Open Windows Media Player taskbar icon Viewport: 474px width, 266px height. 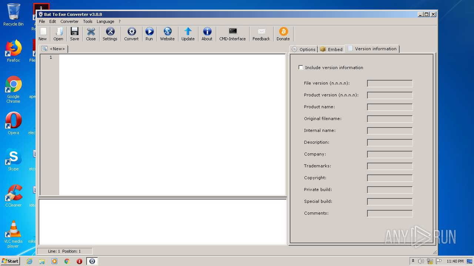click(x=54, y=261)
